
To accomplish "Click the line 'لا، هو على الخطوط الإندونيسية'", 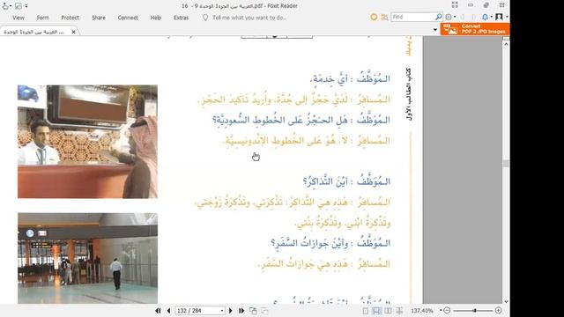I will 306,141.
